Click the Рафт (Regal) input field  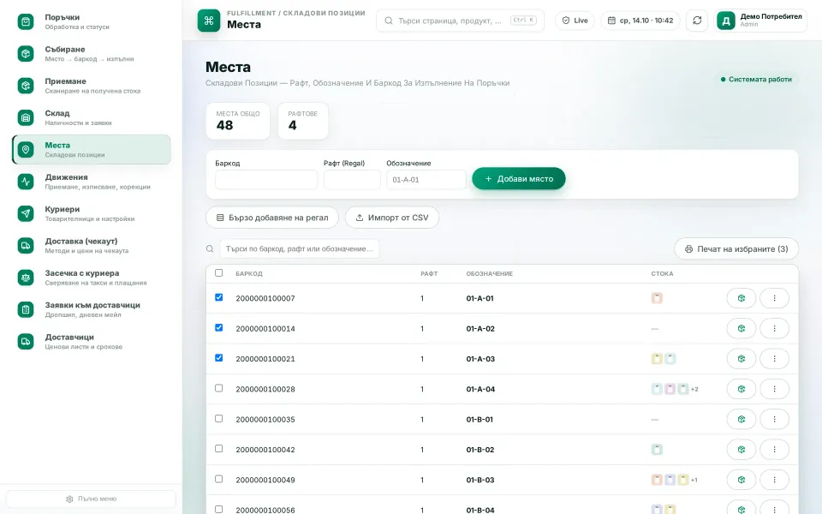click(x=352, y=179)
